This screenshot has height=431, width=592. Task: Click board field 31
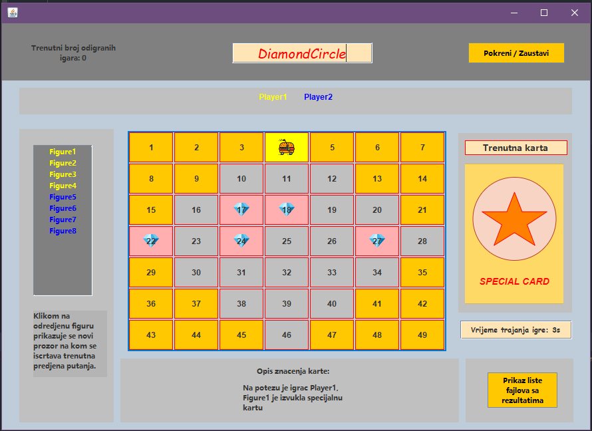click(x=241, y=273)
